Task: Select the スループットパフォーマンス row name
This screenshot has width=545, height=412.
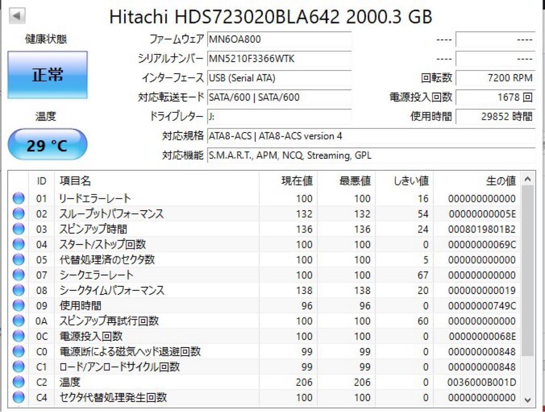Action: (112, 214)
